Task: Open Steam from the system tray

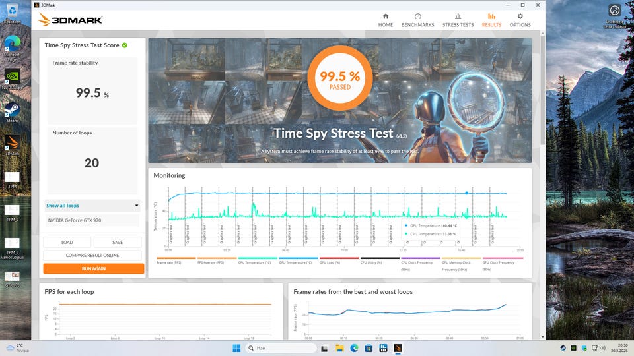Action: 563,348
